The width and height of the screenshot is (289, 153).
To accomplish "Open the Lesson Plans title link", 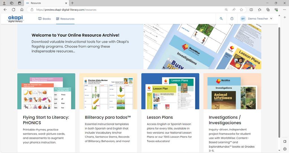I will pos(160,117).
